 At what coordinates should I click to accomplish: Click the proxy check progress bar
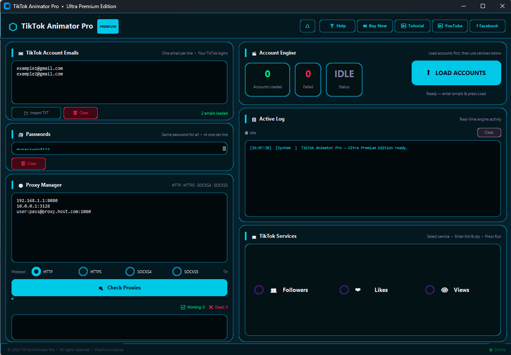click(x=119, y=299)
